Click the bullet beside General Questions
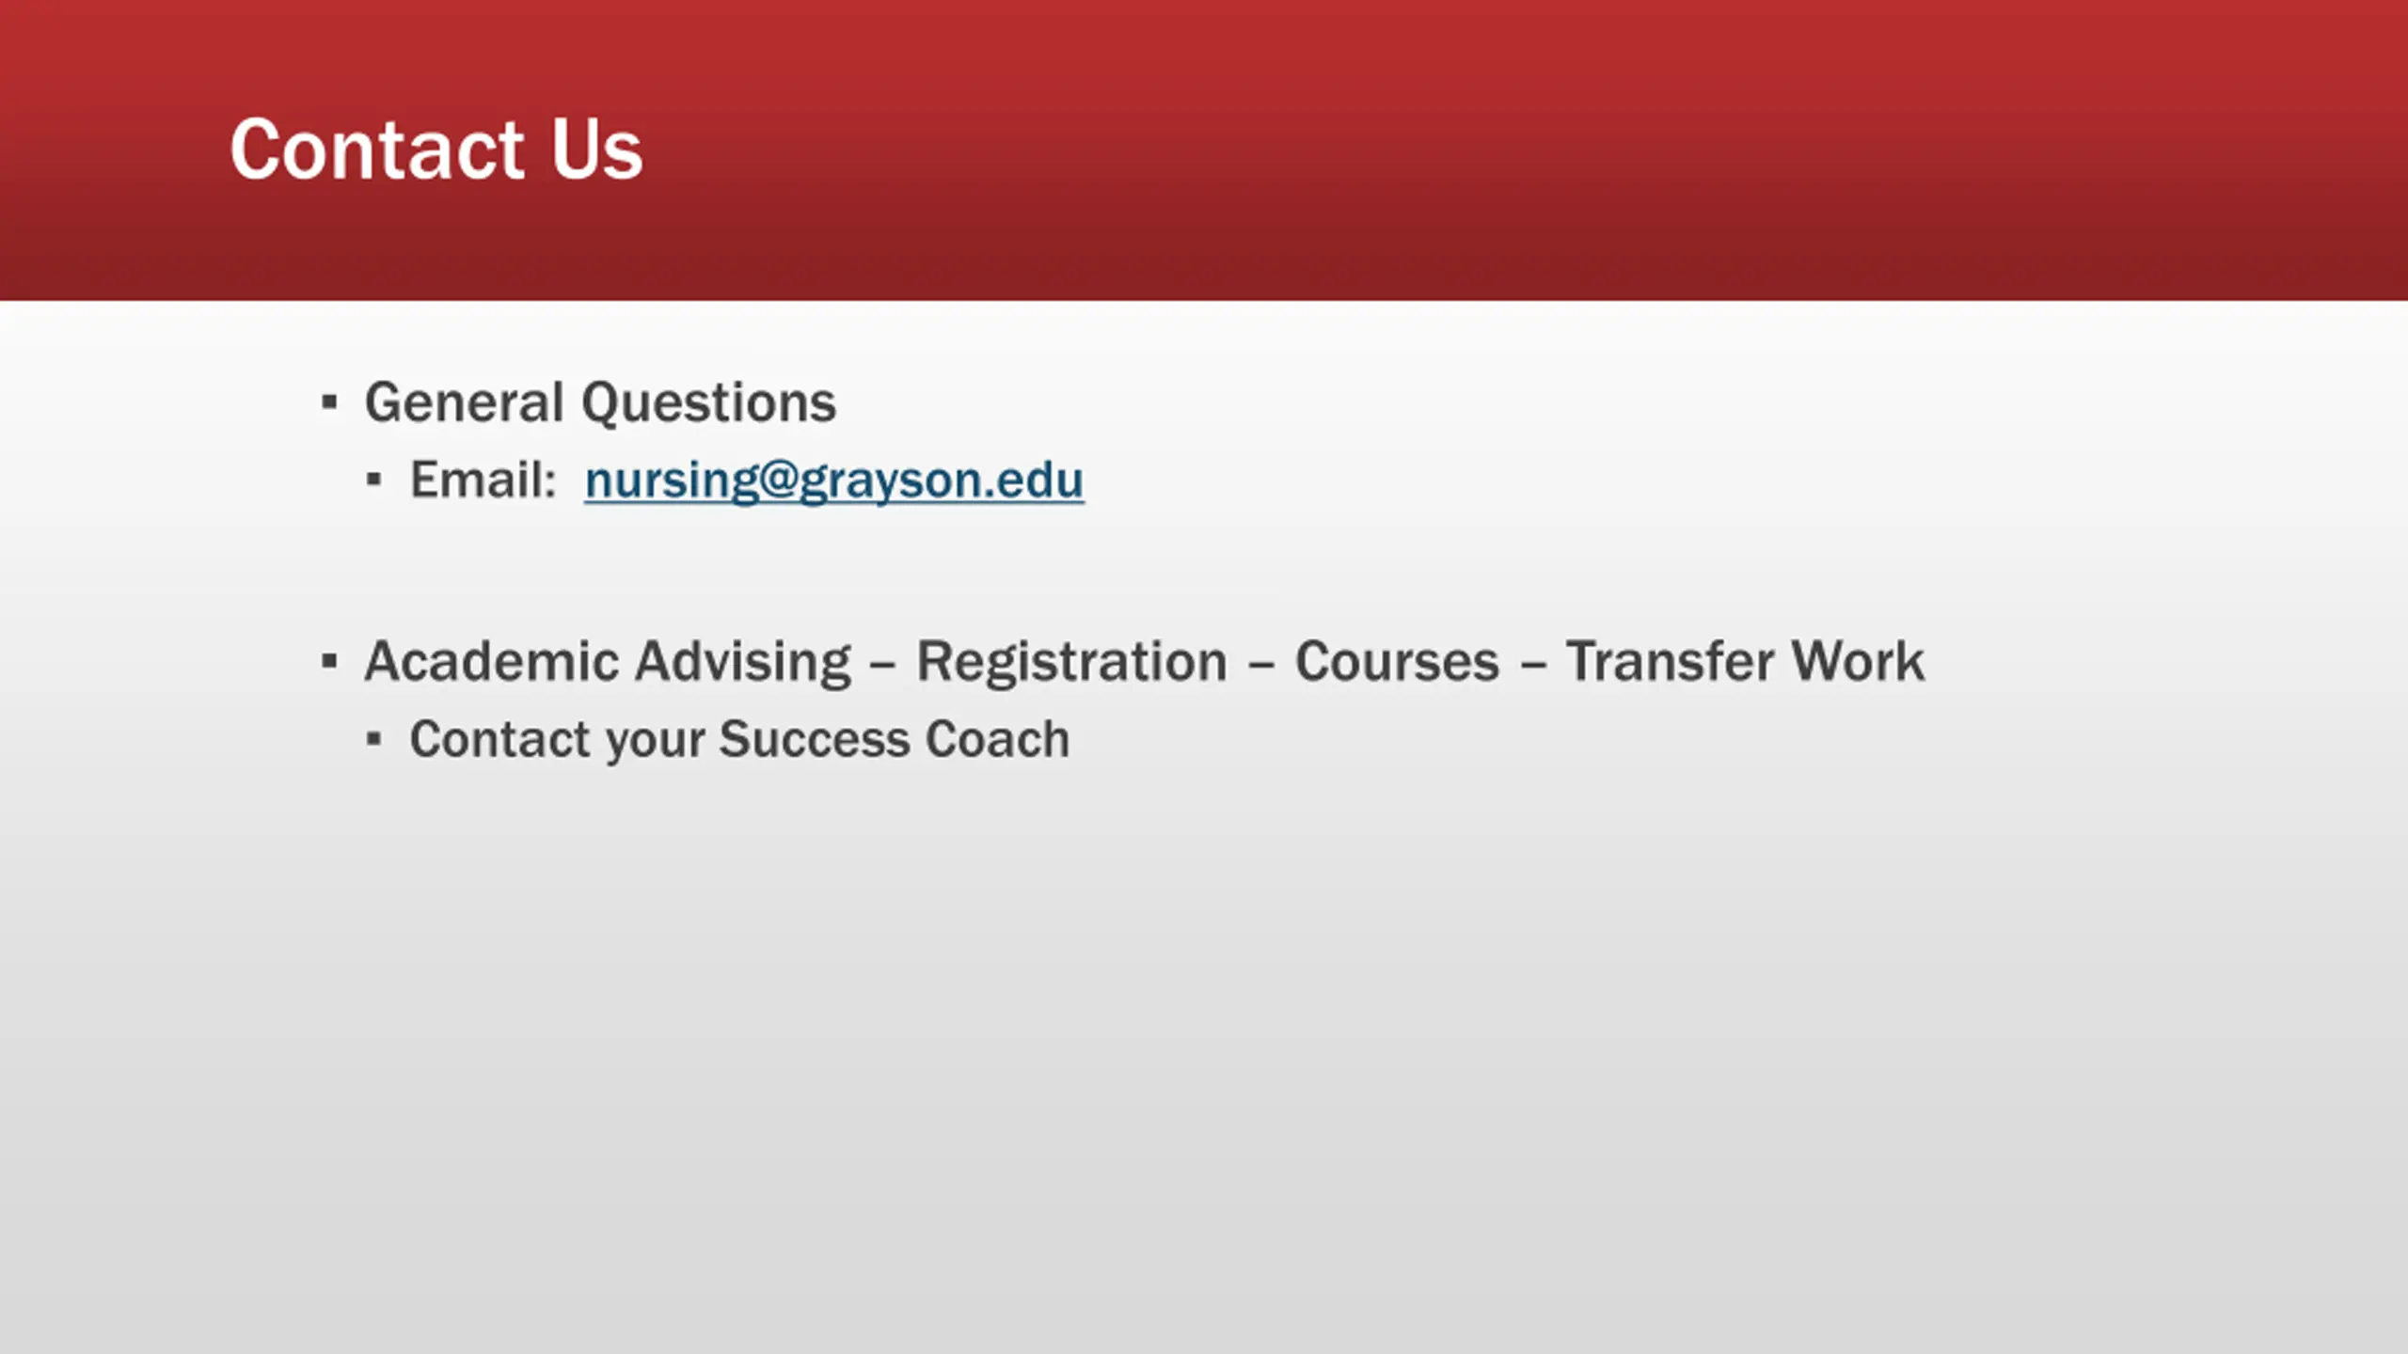Screen dimensions: 2408x1354 point(328,403)
